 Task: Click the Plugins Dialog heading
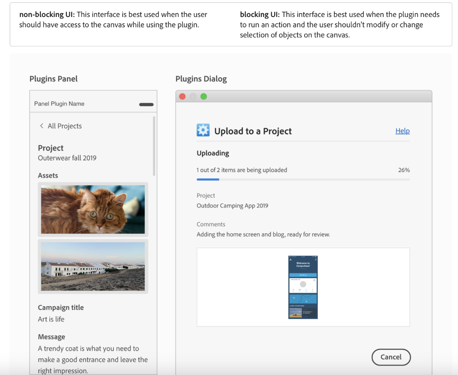(201, 79)
